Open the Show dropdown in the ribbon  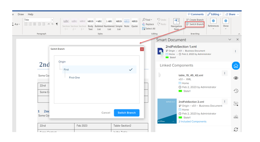(x=226, y=24)
